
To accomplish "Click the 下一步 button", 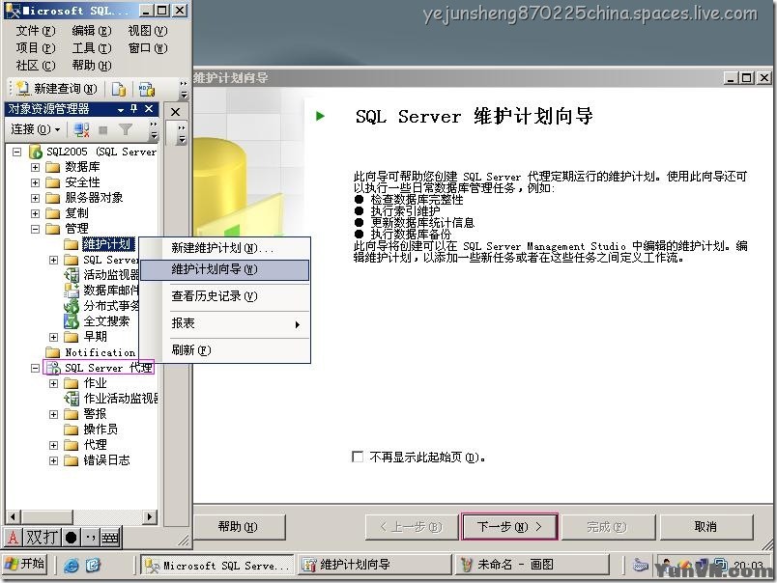I will click(x=509, y=527).
